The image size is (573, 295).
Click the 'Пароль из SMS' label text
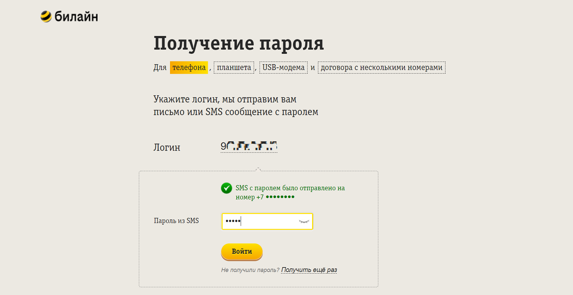pos(176,220)
